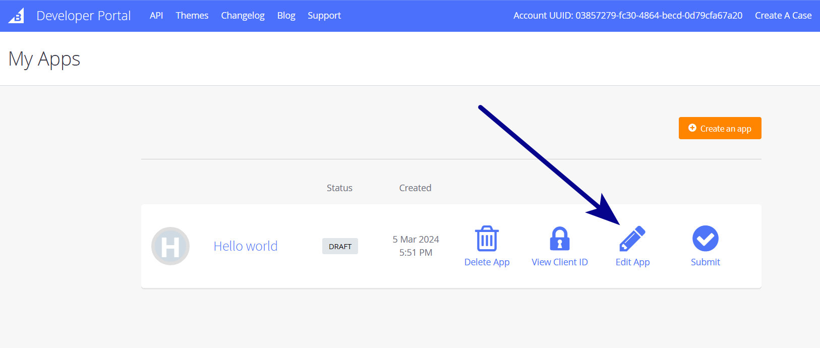The width and height of the screenshot is (820, 348).
Task: Click the Create an app button
Action: point(720,129)
